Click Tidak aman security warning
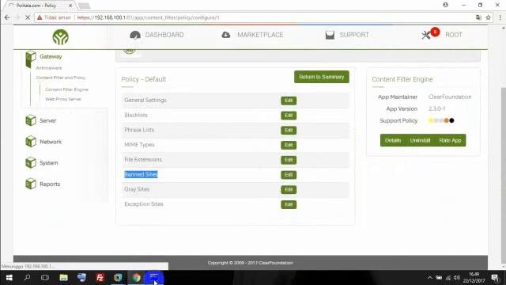 [x=54, y=17]
